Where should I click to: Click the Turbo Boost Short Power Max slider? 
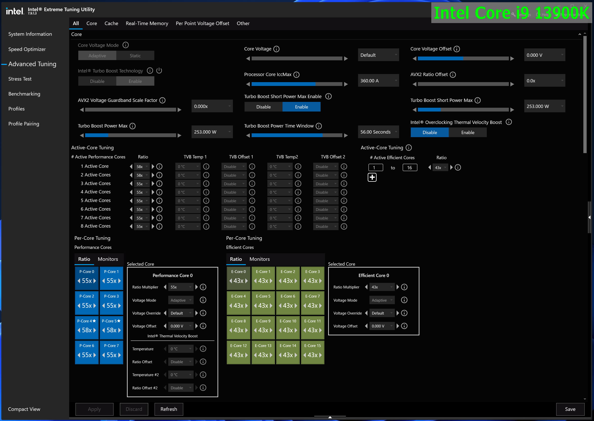click(x=463, y=110)
